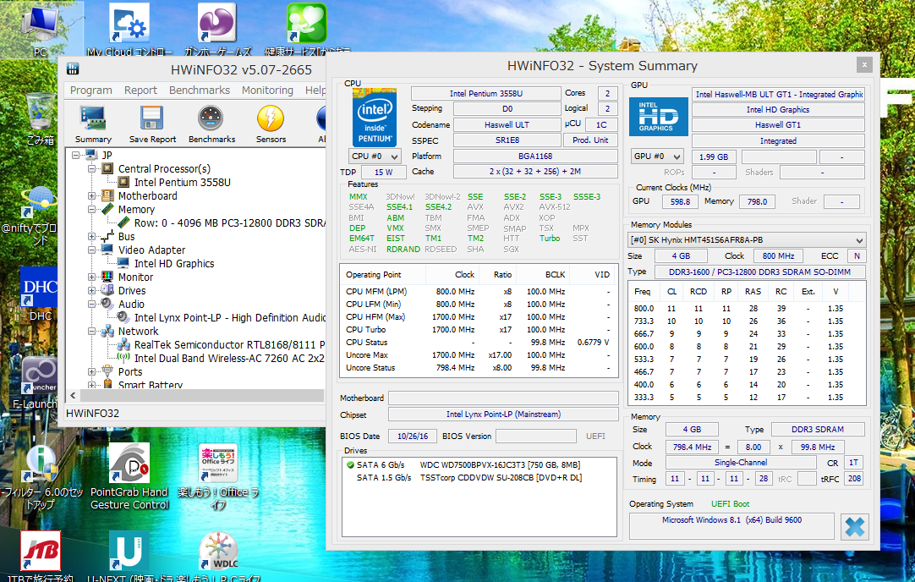Open the JTB travel booking desktop icon
The height and width of the screenshot is (582, 915).
[x=41, y=555]
